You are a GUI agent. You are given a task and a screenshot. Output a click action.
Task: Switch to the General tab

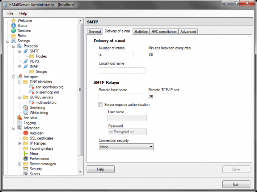pos(95,31)
